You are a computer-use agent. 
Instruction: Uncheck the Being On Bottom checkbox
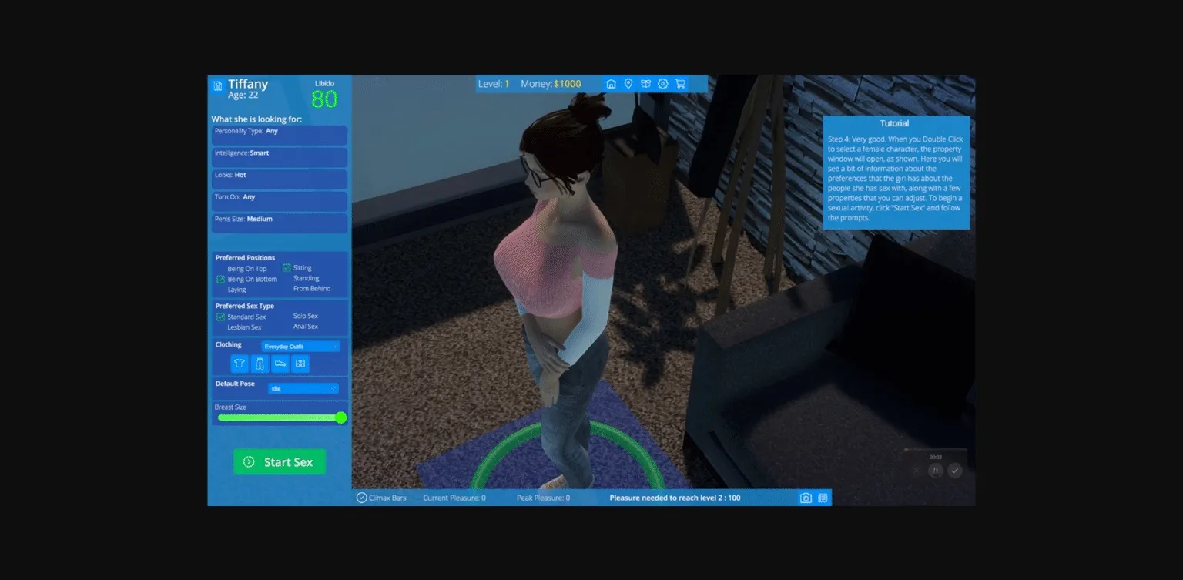pos(220,279)
